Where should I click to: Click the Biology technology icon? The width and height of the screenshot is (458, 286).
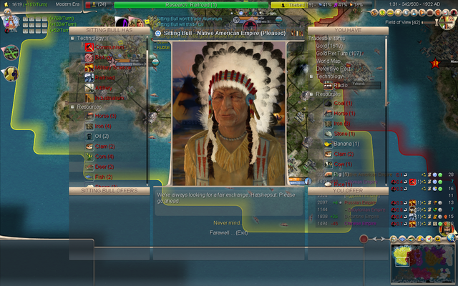click(x=89, y=57)
